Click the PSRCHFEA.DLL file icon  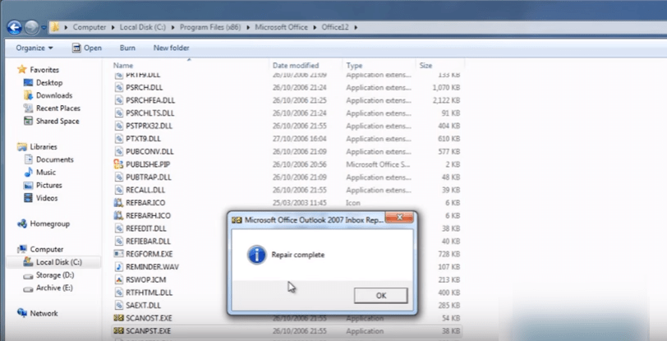click(x=119, y=100)
